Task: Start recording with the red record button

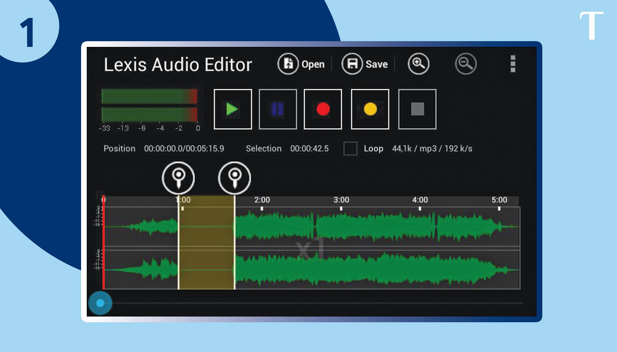Action: [x=323, y=109]
